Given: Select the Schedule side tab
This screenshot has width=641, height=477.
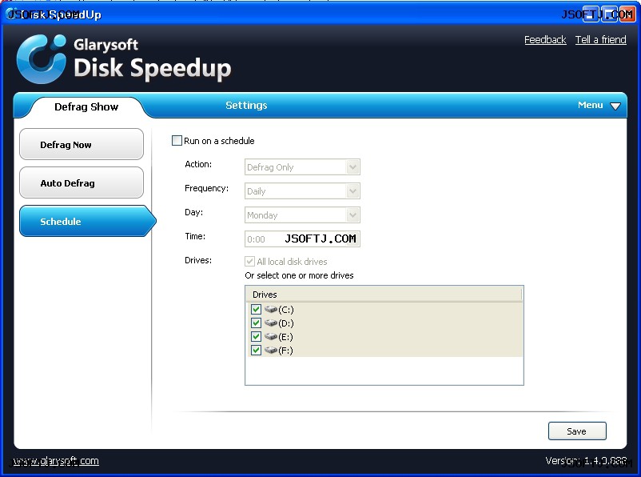Looking at the screenshot, I should point(87,221).
